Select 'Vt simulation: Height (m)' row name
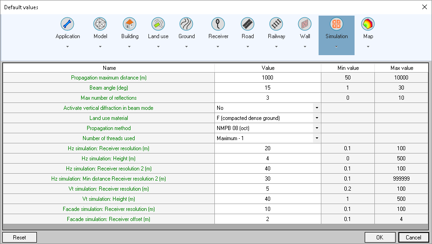Screen dimensions: 432x244 pyautogui.click(x=109, y=199)
